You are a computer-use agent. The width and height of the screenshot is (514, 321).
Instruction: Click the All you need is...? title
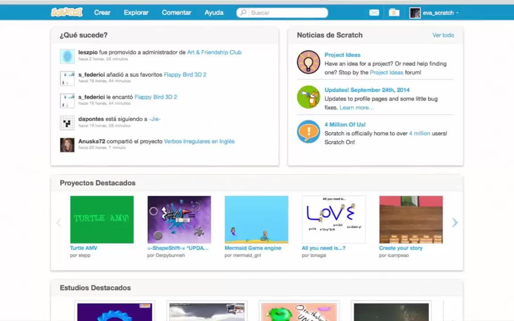tap(323, 248)
